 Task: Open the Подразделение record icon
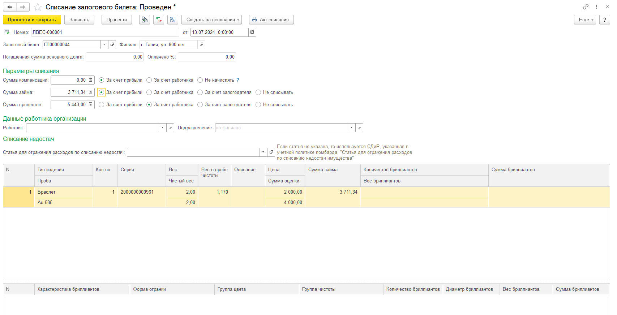359,128
